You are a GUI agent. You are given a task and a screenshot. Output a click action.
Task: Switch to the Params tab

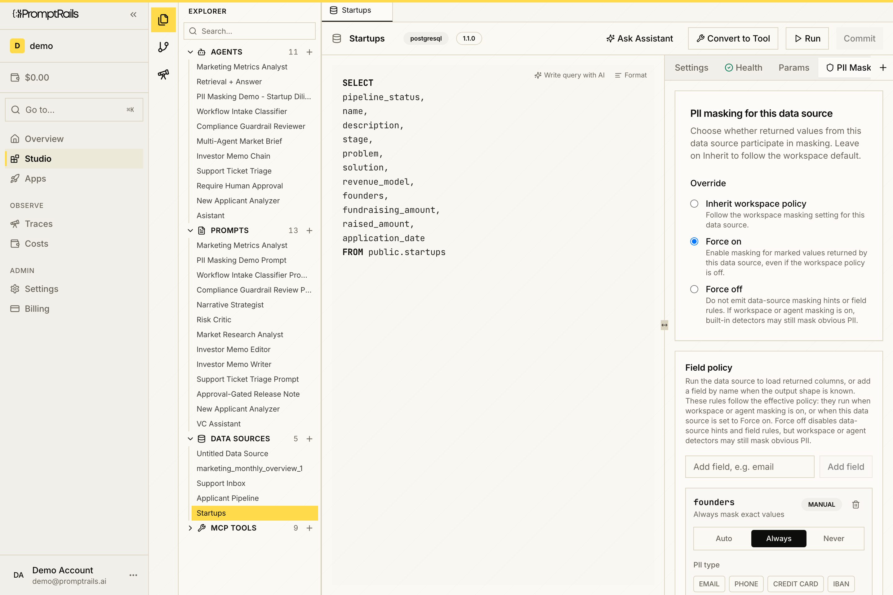[794, 68]
